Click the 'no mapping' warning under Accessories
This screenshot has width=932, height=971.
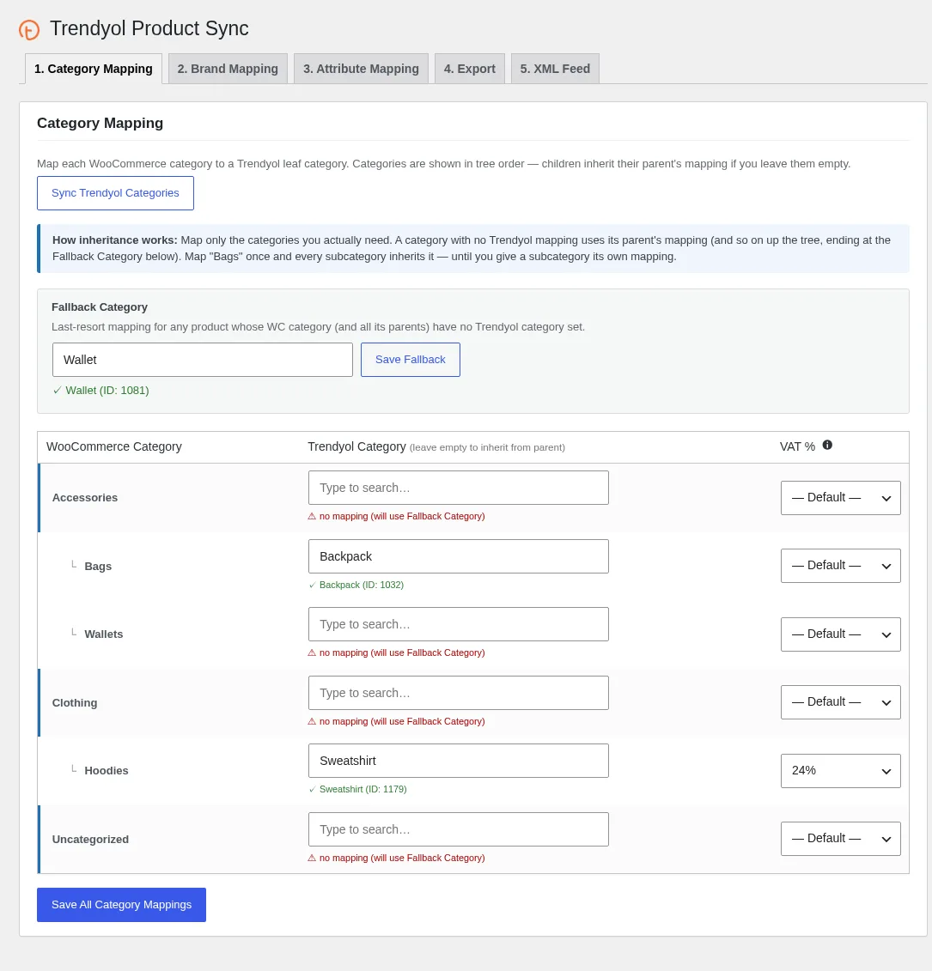pyautogui.click(x=397, y=517)
